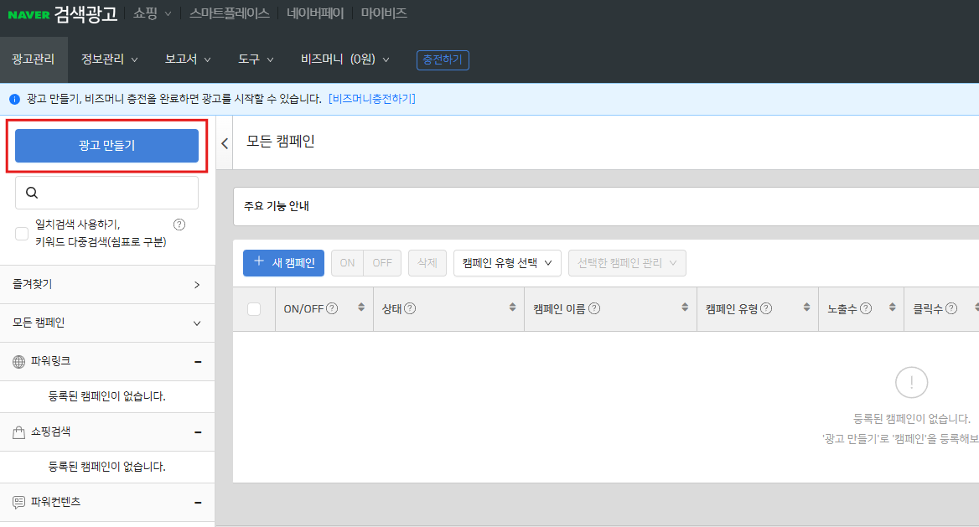Open the 정보관리 menu

109,59
